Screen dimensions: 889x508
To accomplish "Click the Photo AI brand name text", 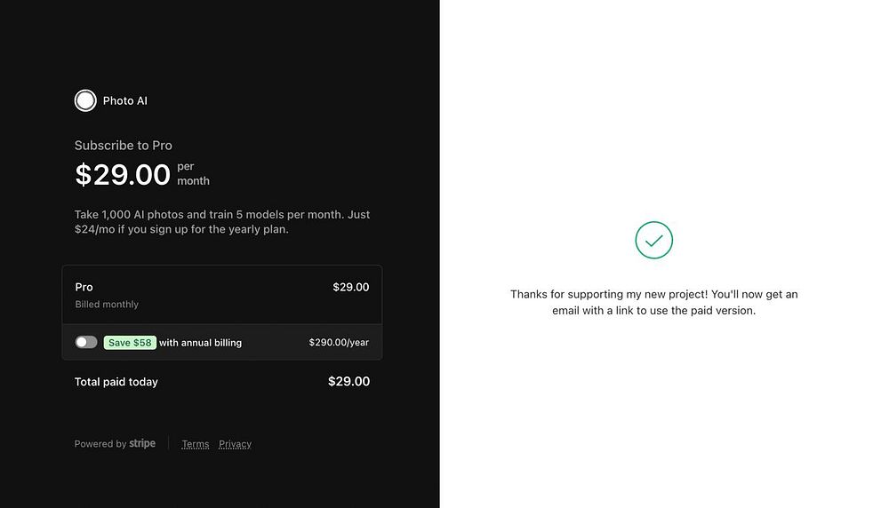I will coord(125,100).
